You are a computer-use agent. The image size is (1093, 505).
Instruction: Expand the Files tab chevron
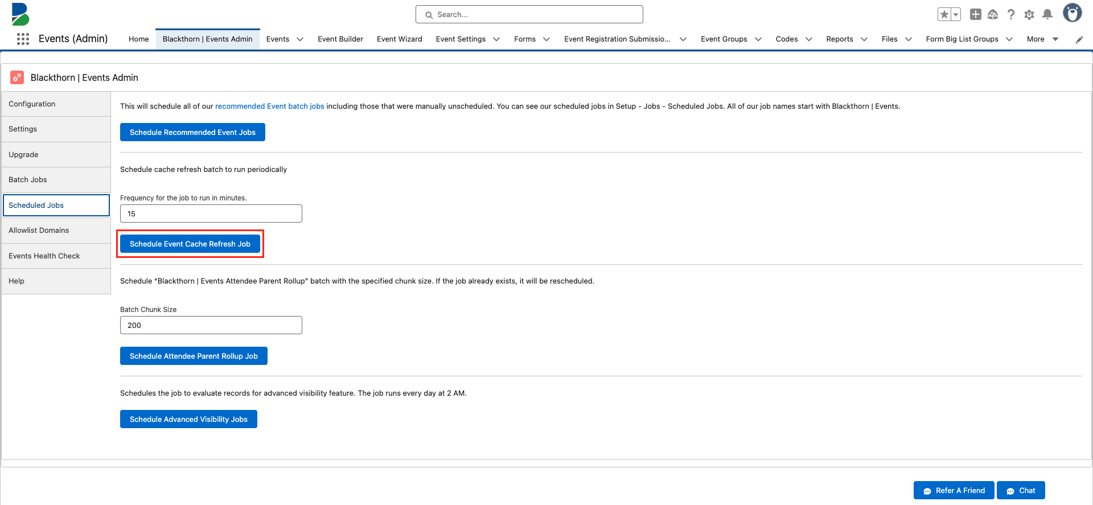click(909, 39)
